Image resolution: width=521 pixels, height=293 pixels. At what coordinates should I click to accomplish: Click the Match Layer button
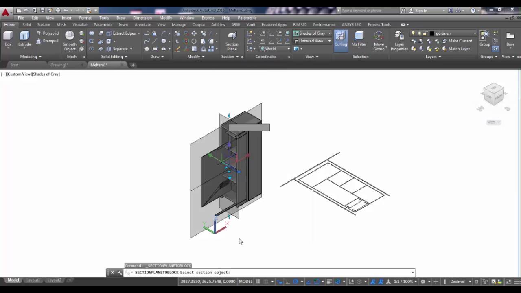pos(455,49)
